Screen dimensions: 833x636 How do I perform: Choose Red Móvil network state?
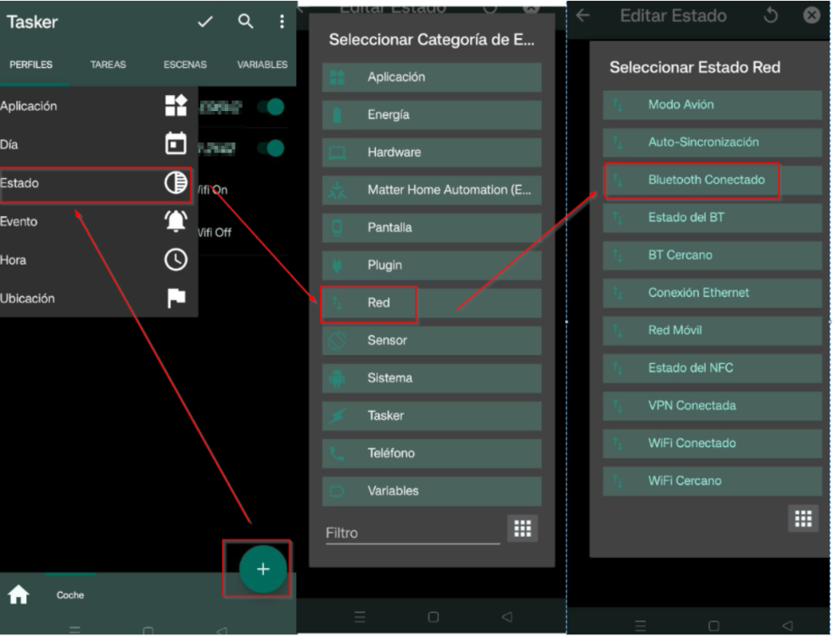[x=712, y=331]
